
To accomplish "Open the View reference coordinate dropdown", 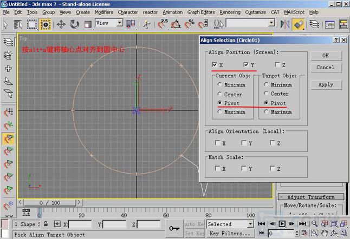I will click(x=120, y=23).
